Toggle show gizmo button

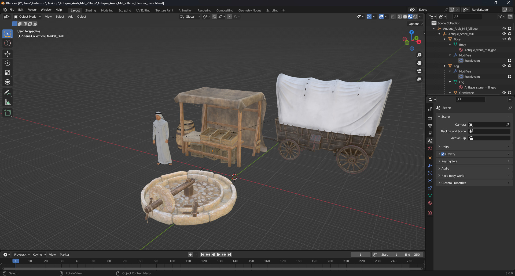[369, 17]
